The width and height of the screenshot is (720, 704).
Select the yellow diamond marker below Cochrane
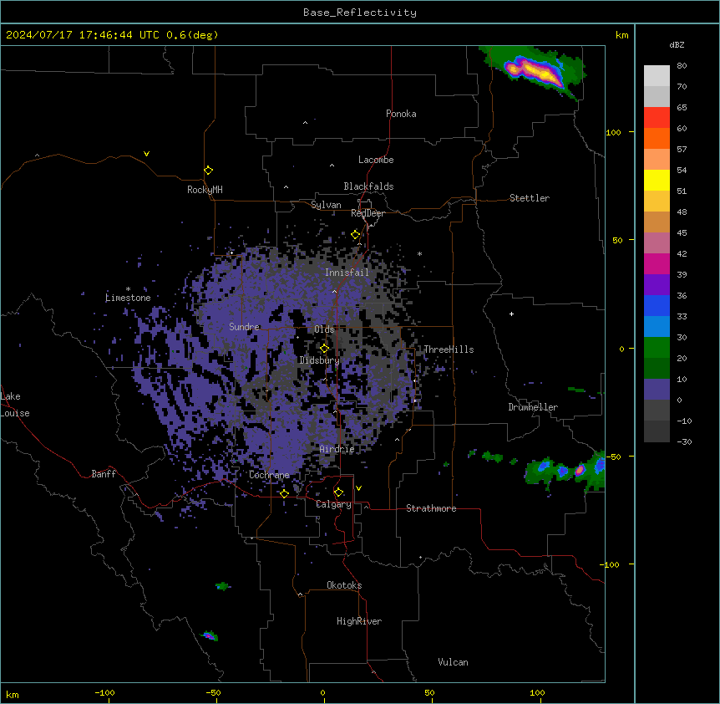[x=284, y=493]
